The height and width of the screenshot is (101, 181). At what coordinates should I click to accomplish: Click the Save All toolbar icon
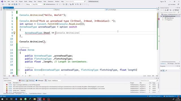tap(16, 4)
